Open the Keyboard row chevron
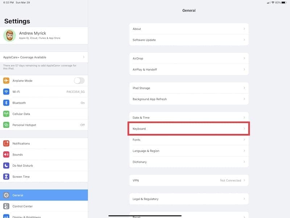This screenshot has height=218, width=290. [244, 129]
